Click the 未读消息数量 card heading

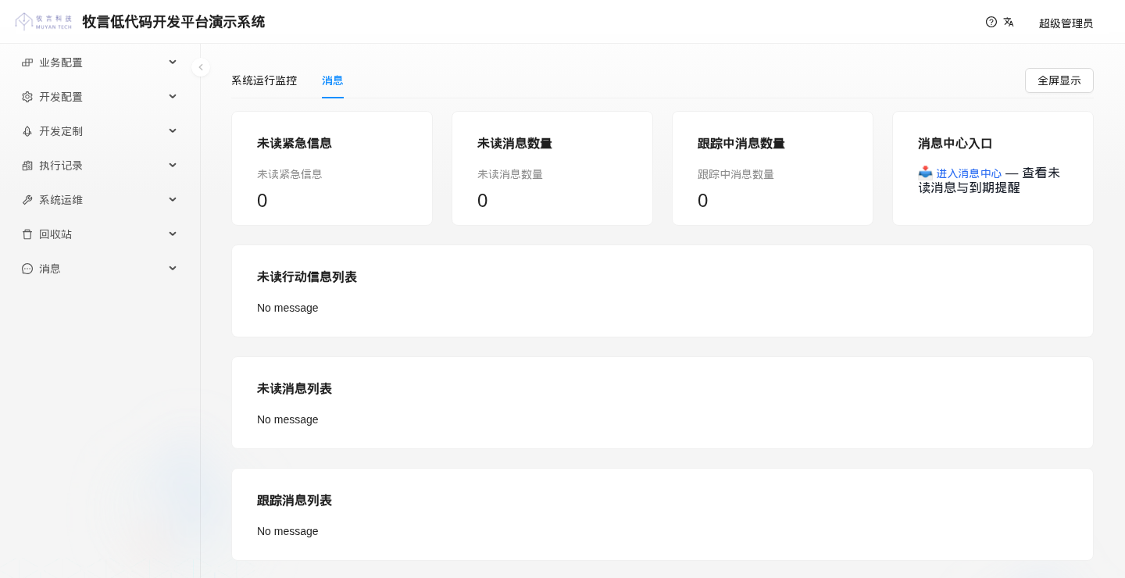pos(515,143)
